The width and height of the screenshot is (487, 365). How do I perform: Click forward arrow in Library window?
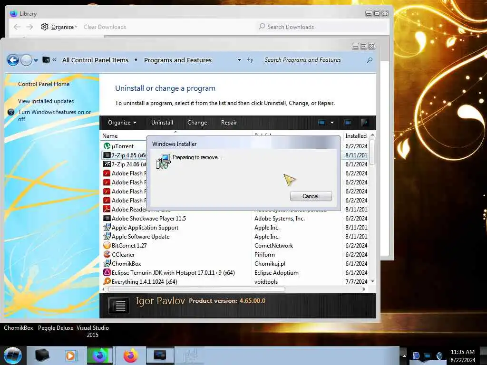29,27
